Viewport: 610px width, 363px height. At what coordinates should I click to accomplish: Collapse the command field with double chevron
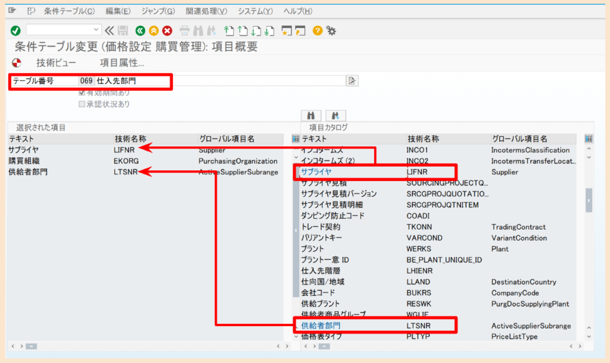[110, 30]
